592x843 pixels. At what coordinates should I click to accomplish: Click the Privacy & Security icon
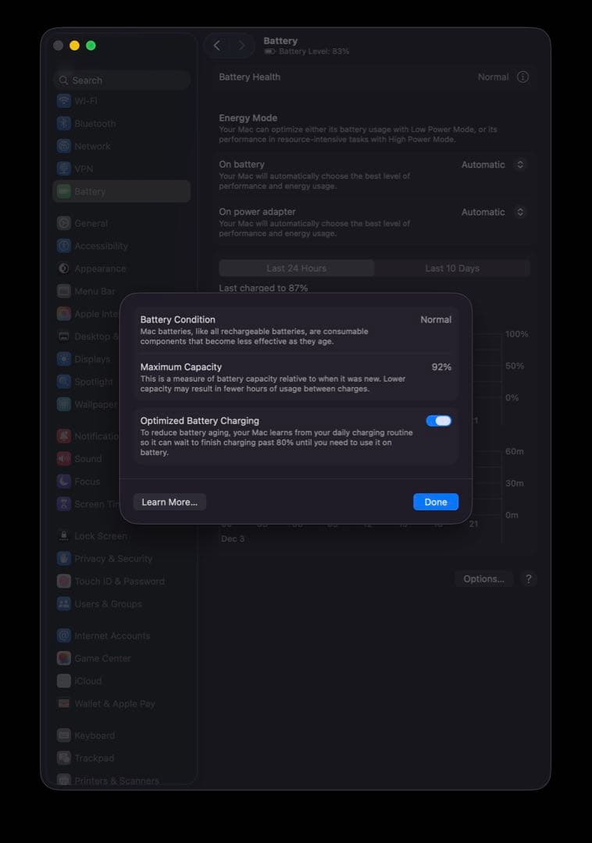pos(64,559)
